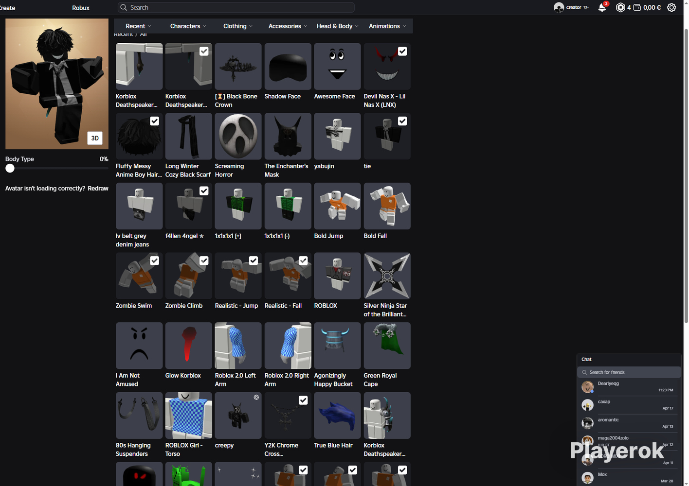Screen dimensions: 689x486
Task: Click the Body Type slider handle
Action: 10,168
